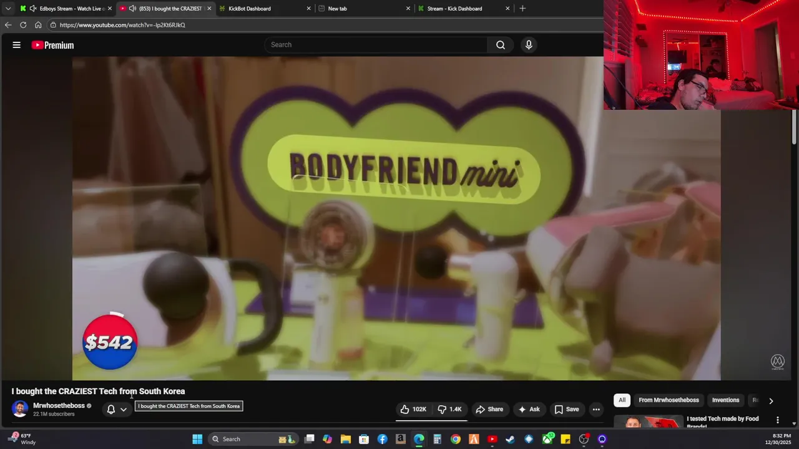Open Steam from the taskbar
799x449 pixels.
[510, 439]
